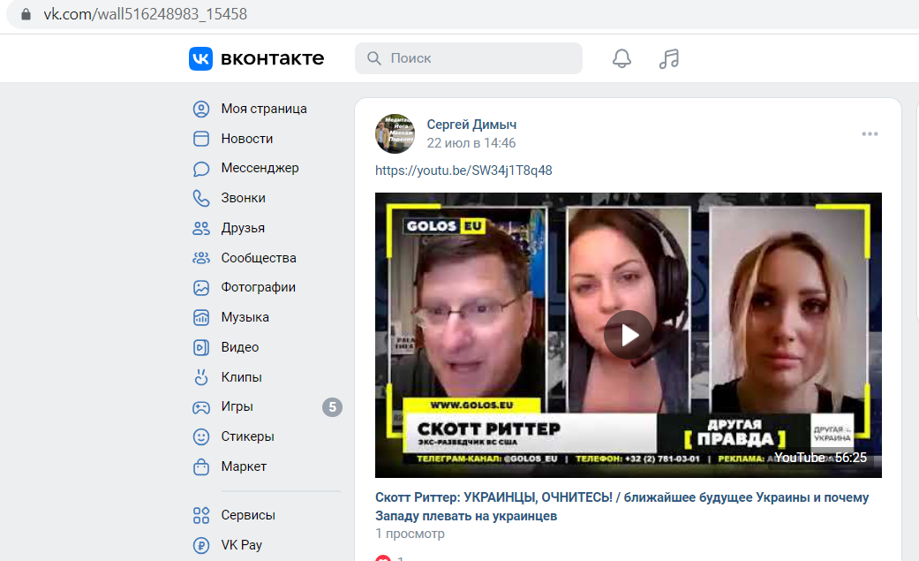Click the Фотографии picture icon

(x=201, y=287)
